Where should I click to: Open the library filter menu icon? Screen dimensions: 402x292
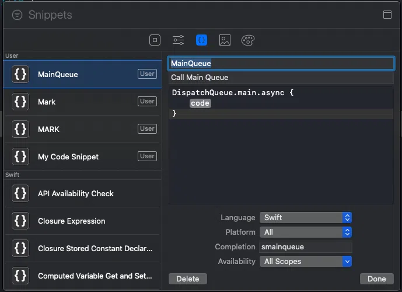17,15
